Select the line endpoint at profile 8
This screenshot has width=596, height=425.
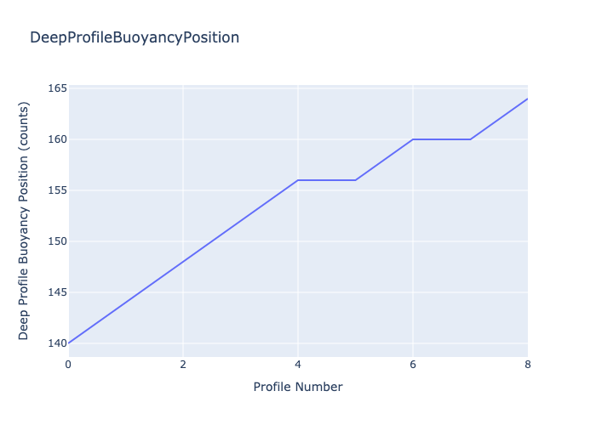tap(527, 99)
